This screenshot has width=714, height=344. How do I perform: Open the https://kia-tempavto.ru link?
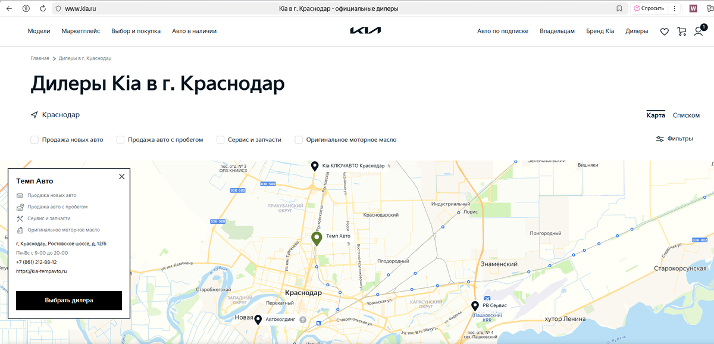pyautogui.click(x=42, y=271)
